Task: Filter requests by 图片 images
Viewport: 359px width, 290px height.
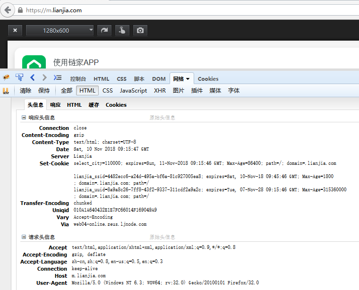Action: tap(179, 91)
